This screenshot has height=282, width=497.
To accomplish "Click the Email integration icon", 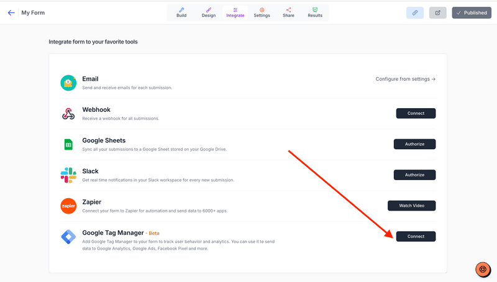I will tap(68, 83).
